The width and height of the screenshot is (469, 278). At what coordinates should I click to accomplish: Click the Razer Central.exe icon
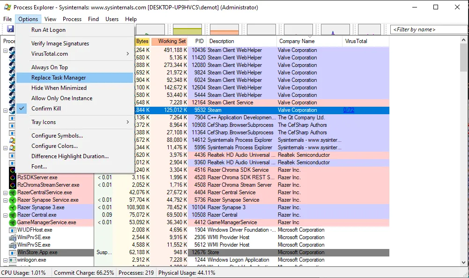click(x=12, y=215)
